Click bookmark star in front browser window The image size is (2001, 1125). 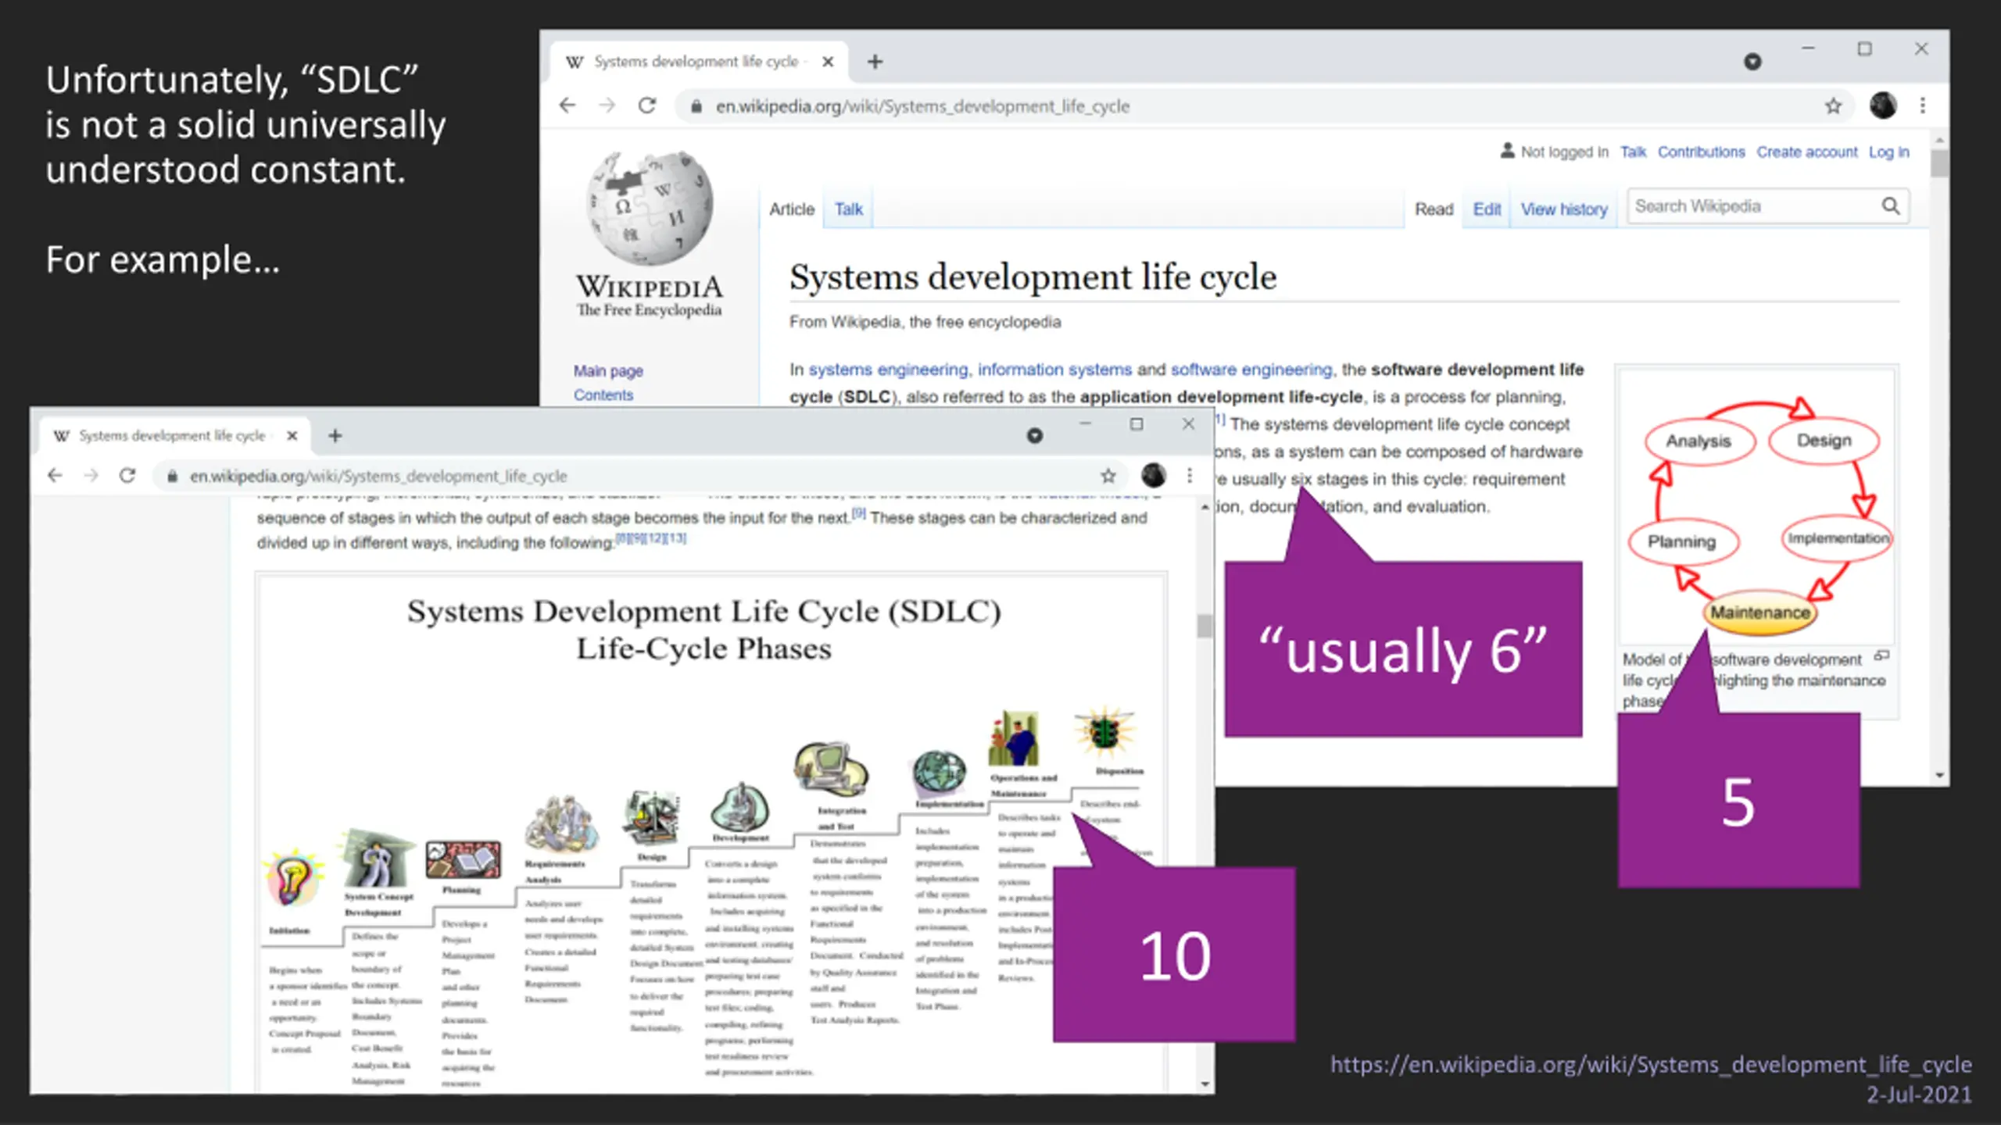point(1108,475)
